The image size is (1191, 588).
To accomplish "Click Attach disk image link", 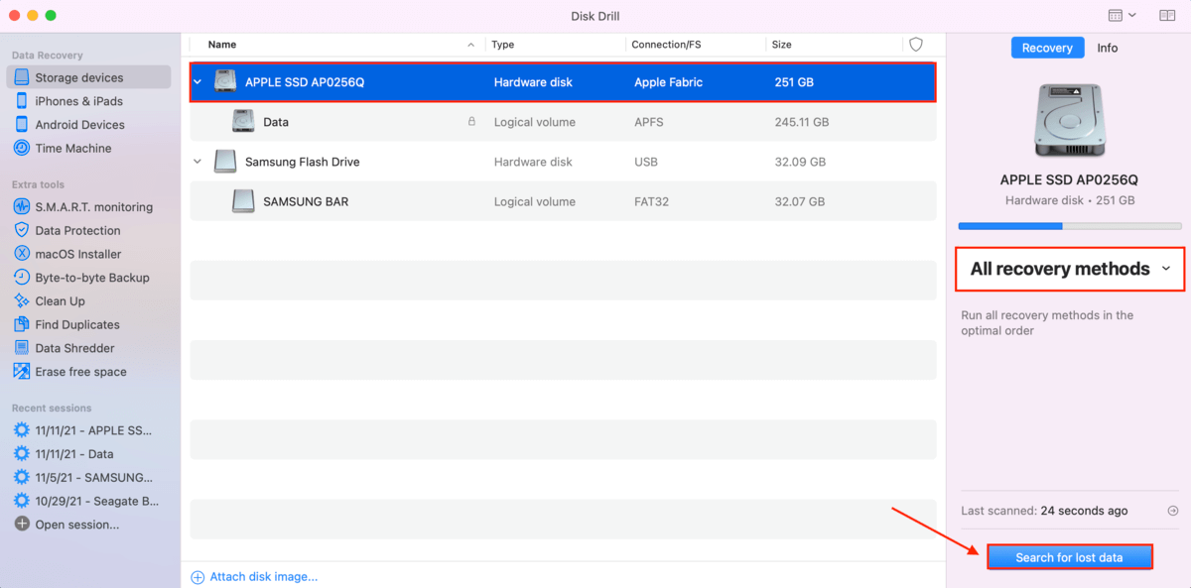I will (254, 576).
